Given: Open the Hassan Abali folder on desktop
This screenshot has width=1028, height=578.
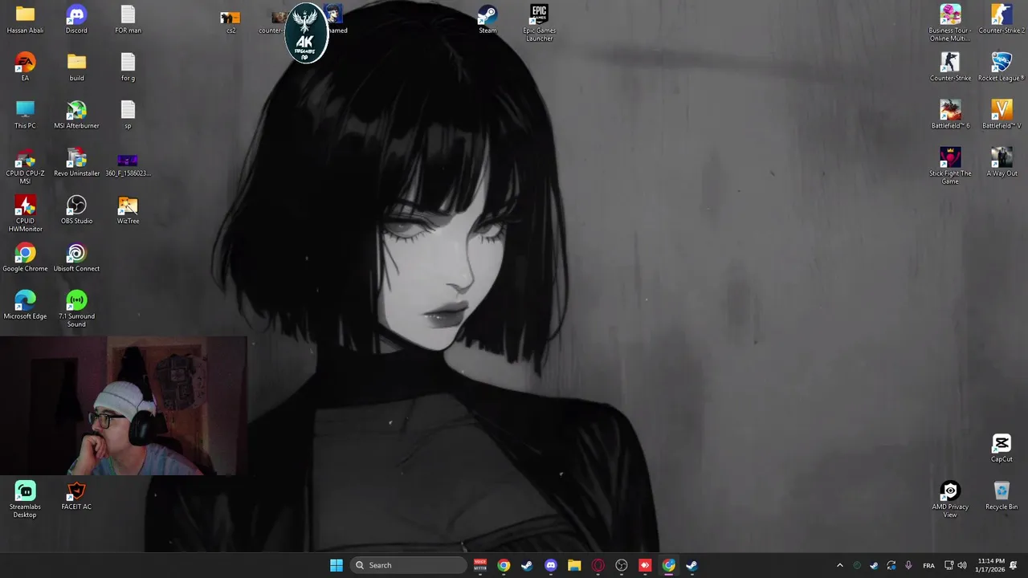Looking at the screenshot, I should (25, 20).
